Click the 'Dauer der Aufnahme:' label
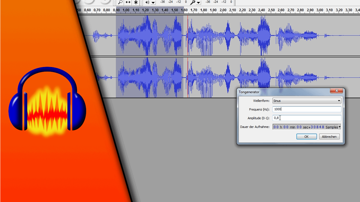Screen dimensions: 360x202 (255, 127)
